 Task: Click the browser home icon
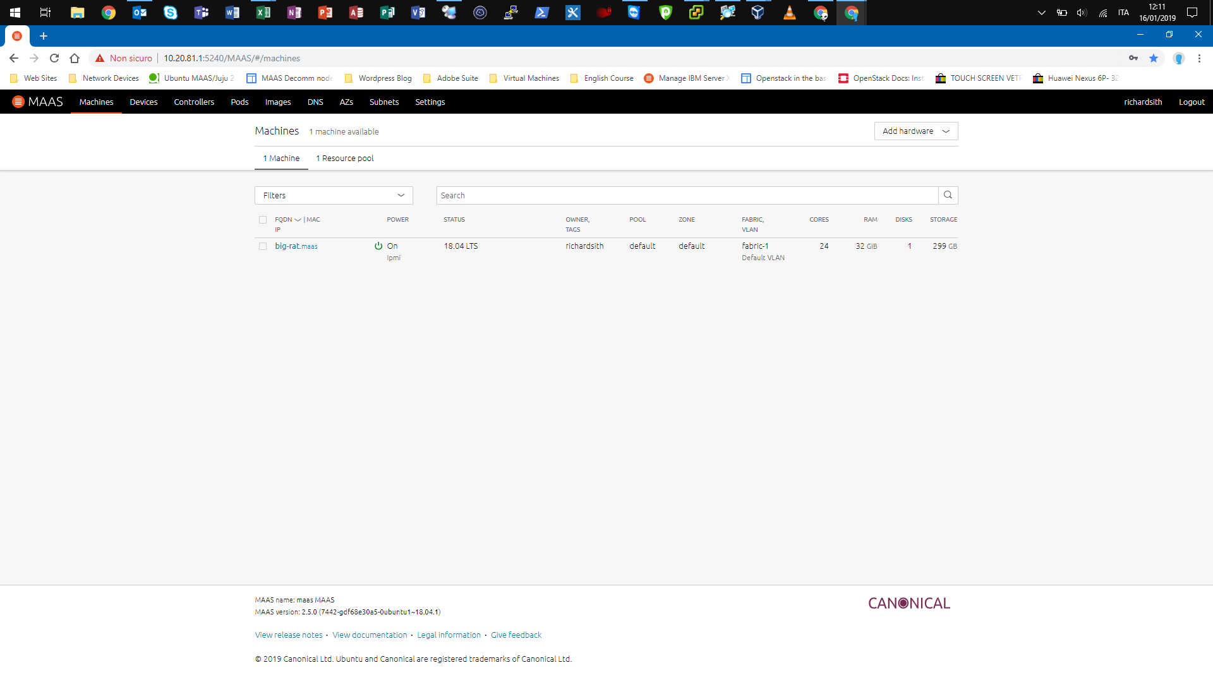point(75,58)
